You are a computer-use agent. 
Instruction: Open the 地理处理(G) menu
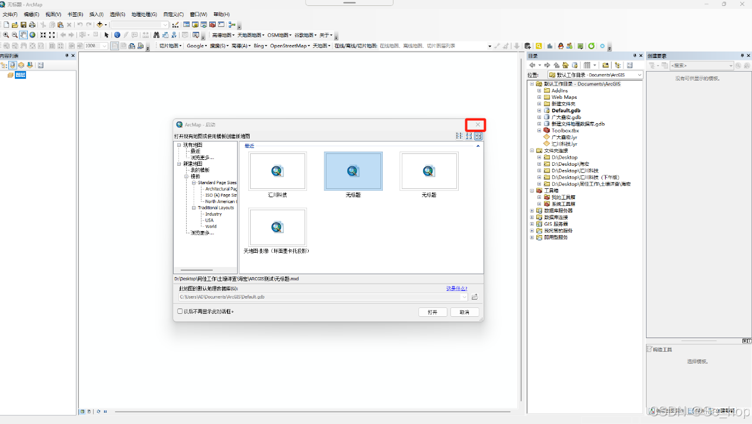[144, 14]
